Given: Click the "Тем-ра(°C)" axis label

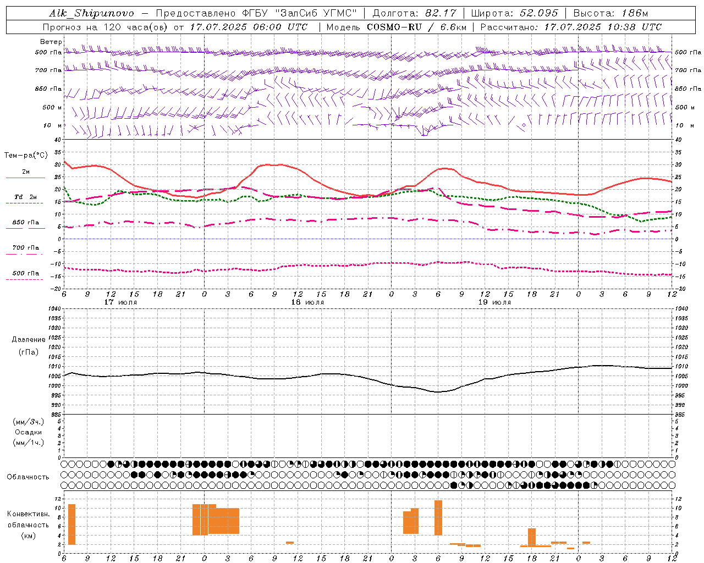Looking at the screenshot, I should [26, 156].
